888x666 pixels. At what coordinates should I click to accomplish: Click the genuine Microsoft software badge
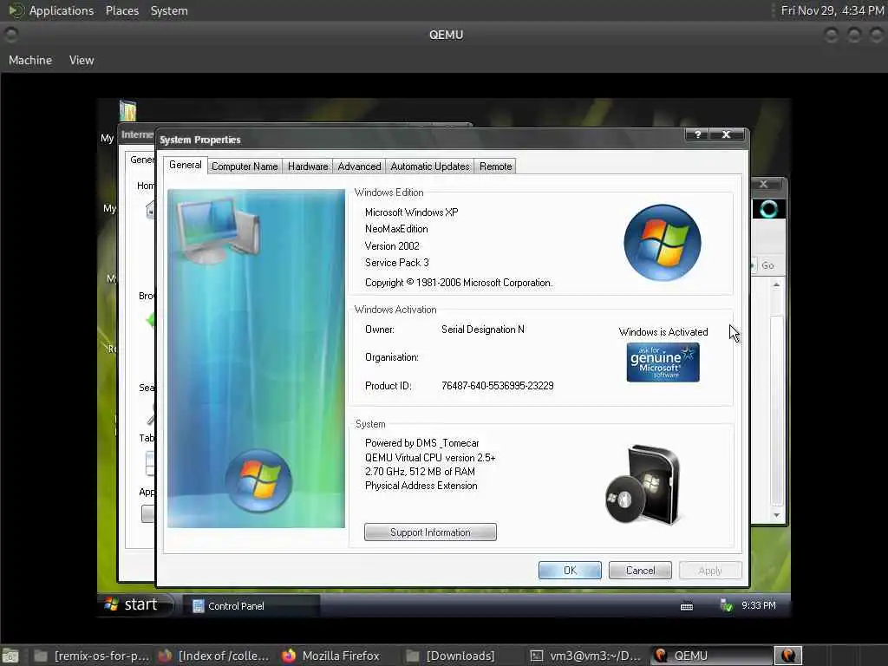663,362
